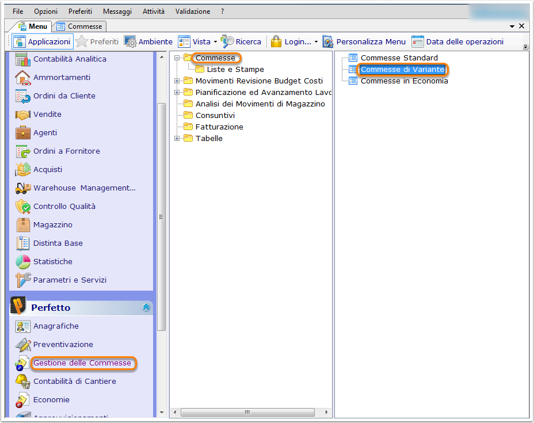The width and height of the screenshot is (534, 423).
Task: Expand Movimenti Revisione Budget Costi node
Action: coord(177,81)
